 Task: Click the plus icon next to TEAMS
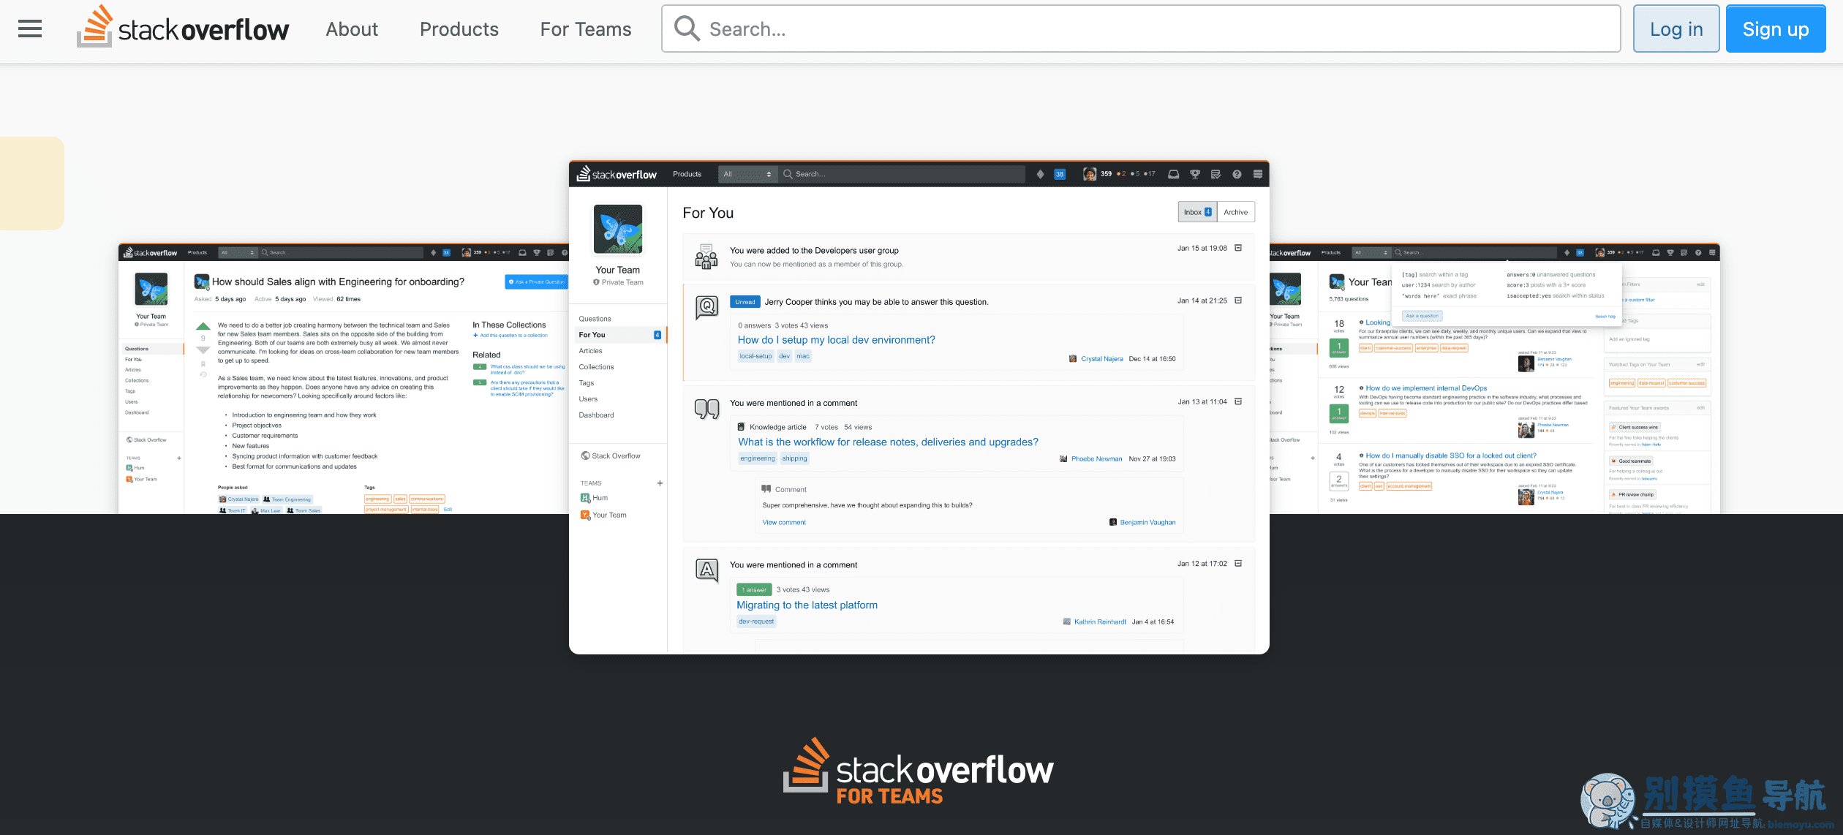click(660, 483)
